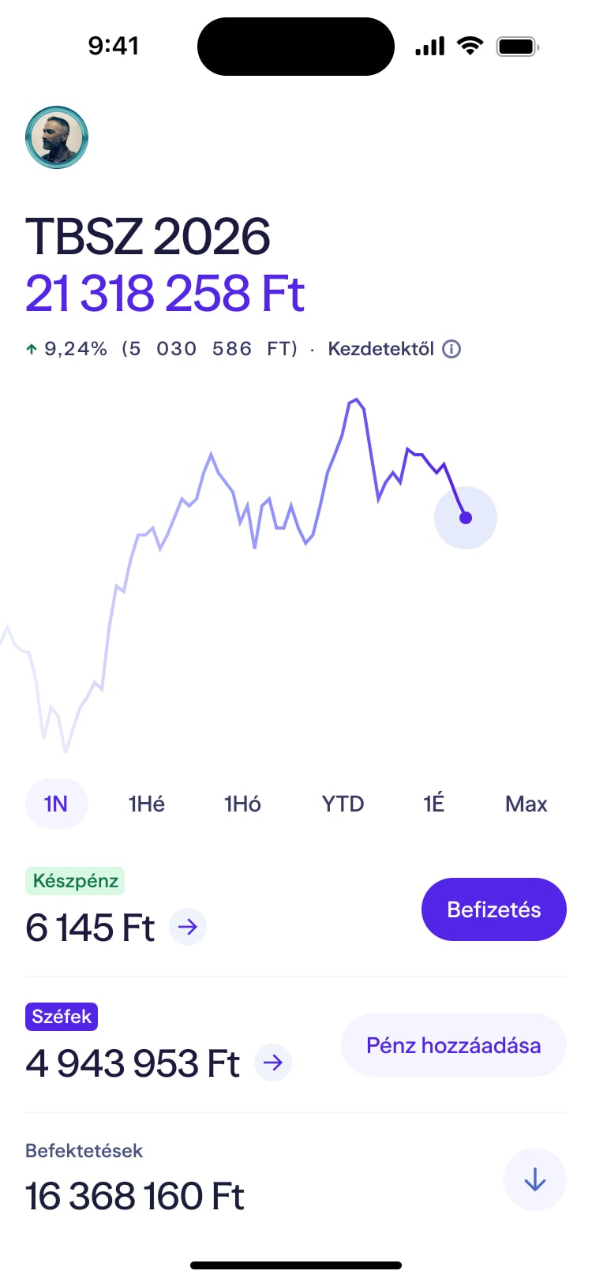Open cash details arrow next to 6 145 Ft
This screenshot has width=592, height=1282.
pos(188,926)
